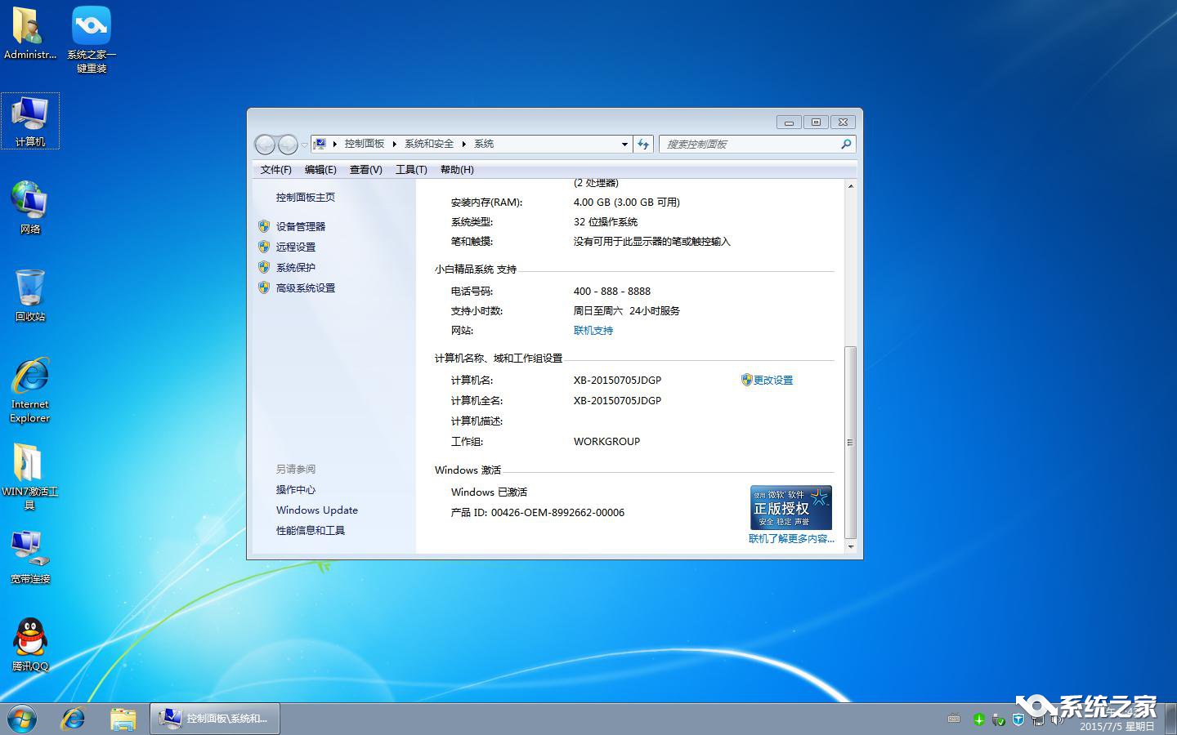This screenshot has height=735, width=1177.
Task: Open the 工具(T) menu
Action: [412, 170]
